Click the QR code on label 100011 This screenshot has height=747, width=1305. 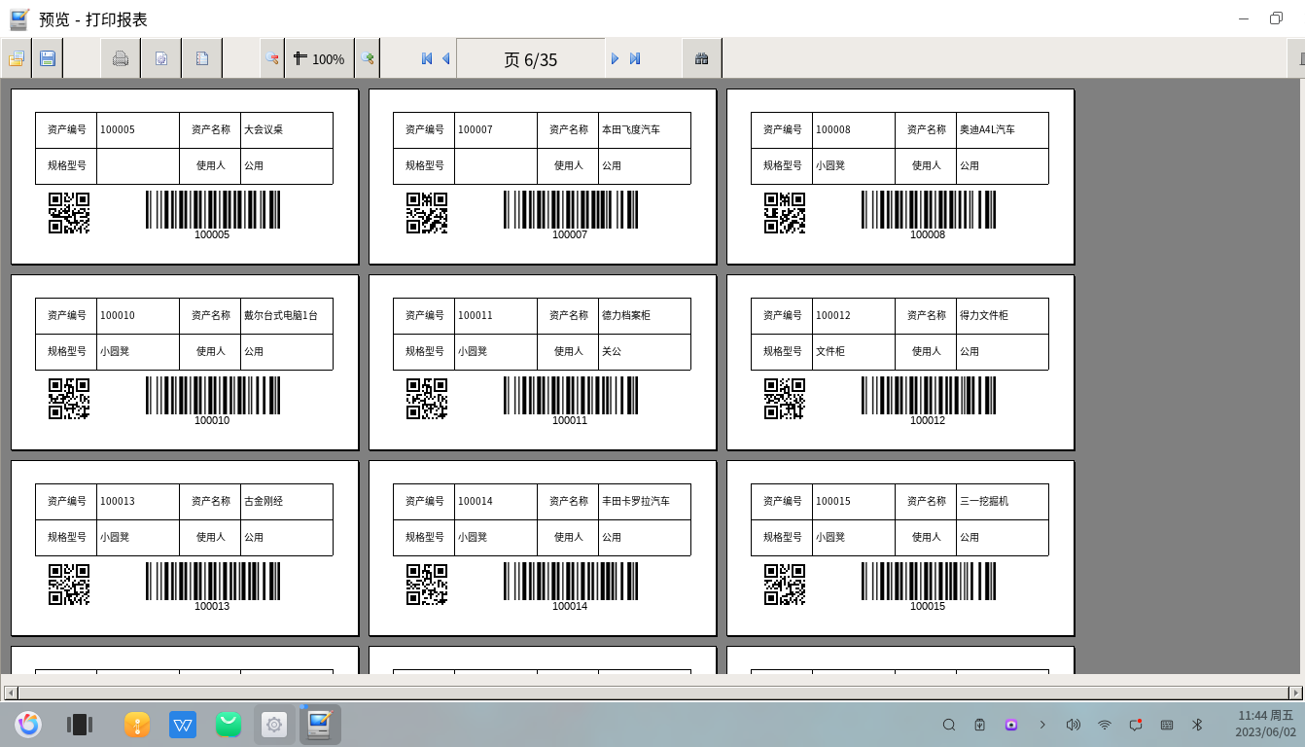tap(427, 399)
